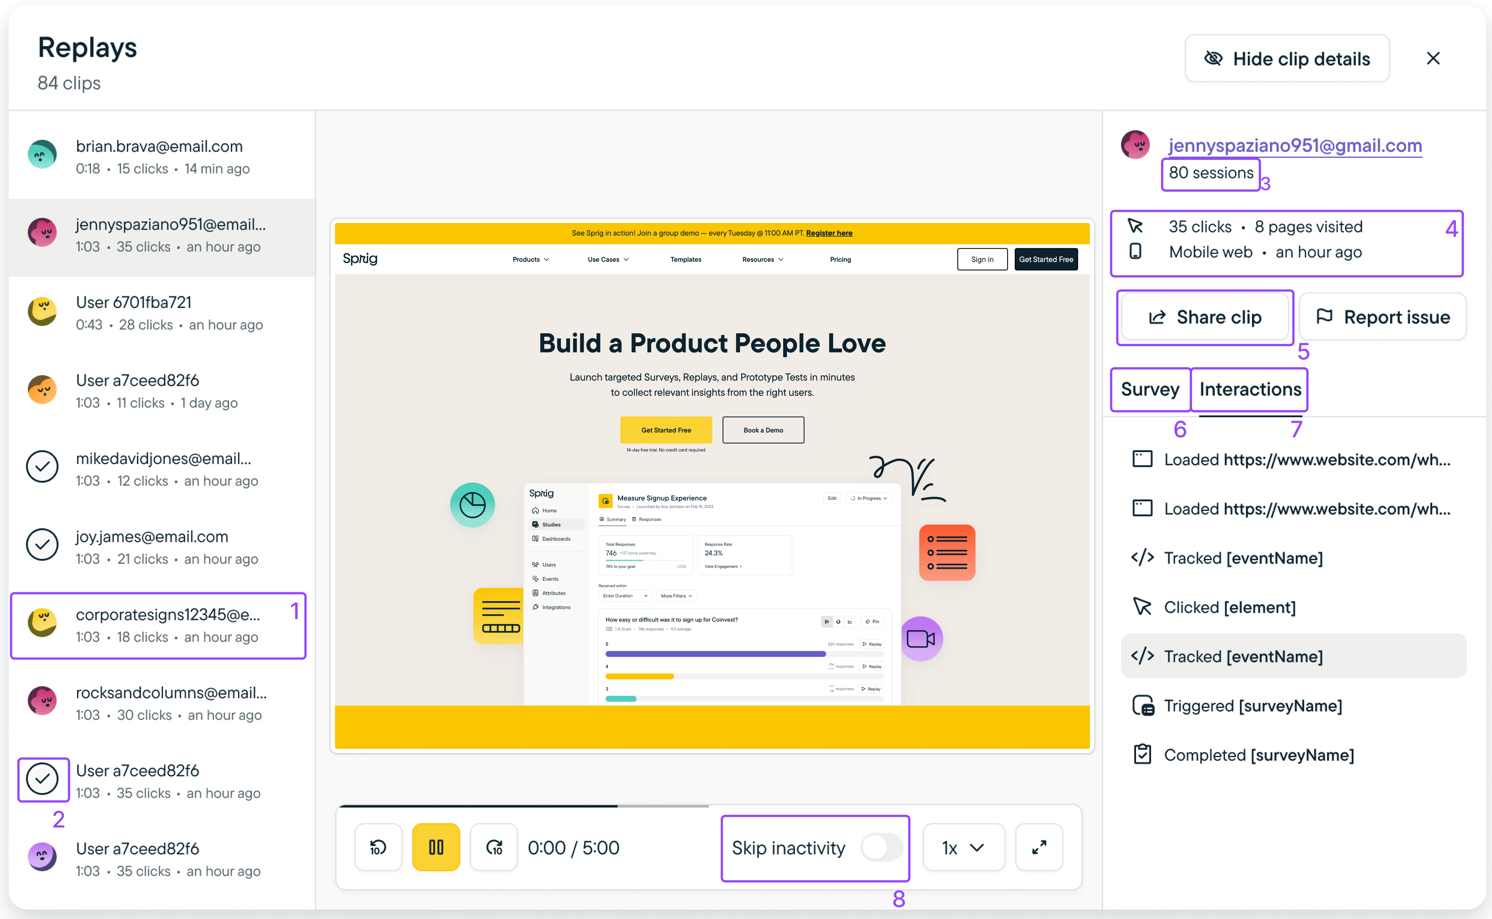This screenshot has width=1492, height=919.
Task: Select the Summary tab in the replayed dashboard
Action: click(x=613, y=520)
